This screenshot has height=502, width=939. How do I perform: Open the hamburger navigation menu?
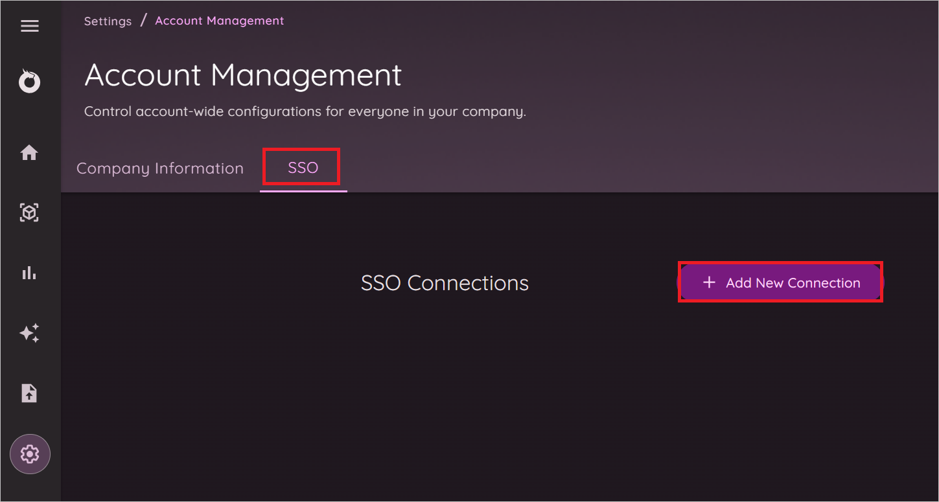(x=29, y=26)
